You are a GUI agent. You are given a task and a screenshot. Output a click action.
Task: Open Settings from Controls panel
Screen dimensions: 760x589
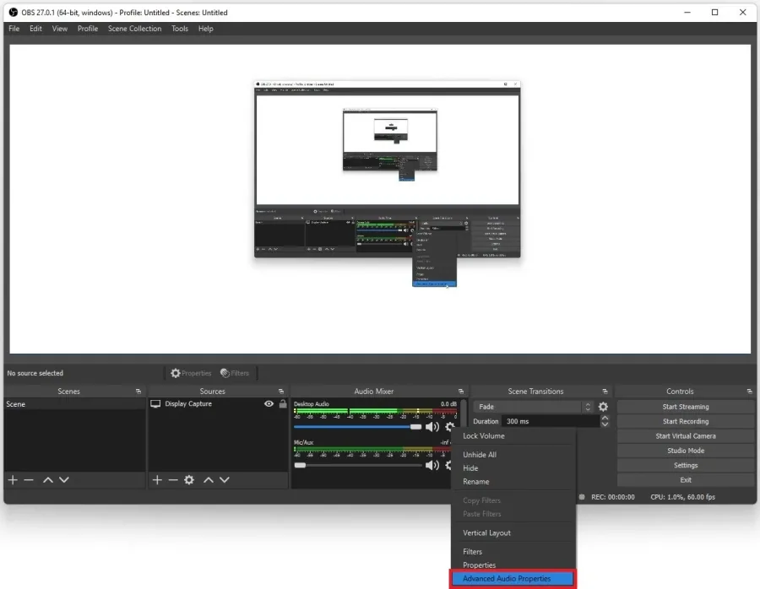(x=686, y=465)
